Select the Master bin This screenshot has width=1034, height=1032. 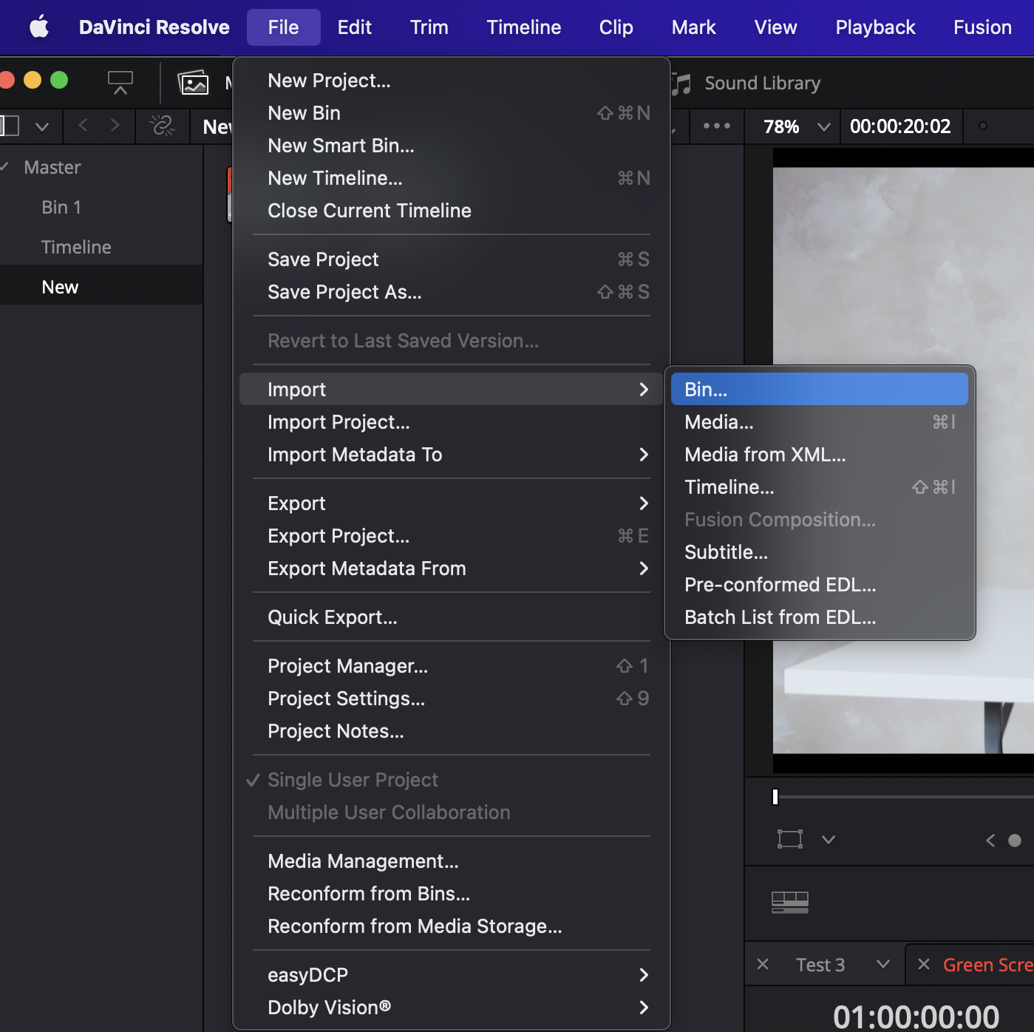tap(52, 167)
